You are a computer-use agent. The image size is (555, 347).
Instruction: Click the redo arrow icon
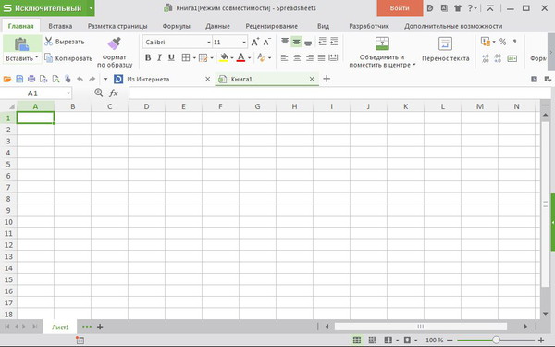(x=92, y=79)
